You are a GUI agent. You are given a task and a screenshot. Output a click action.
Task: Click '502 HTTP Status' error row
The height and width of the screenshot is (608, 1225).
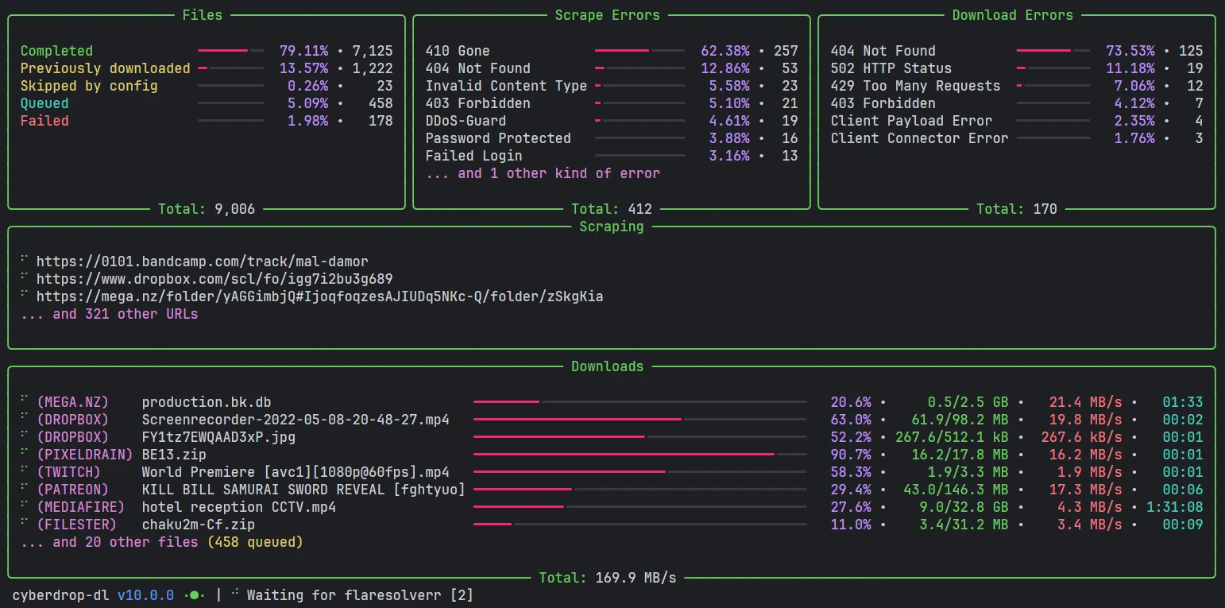pos(1017,68)
